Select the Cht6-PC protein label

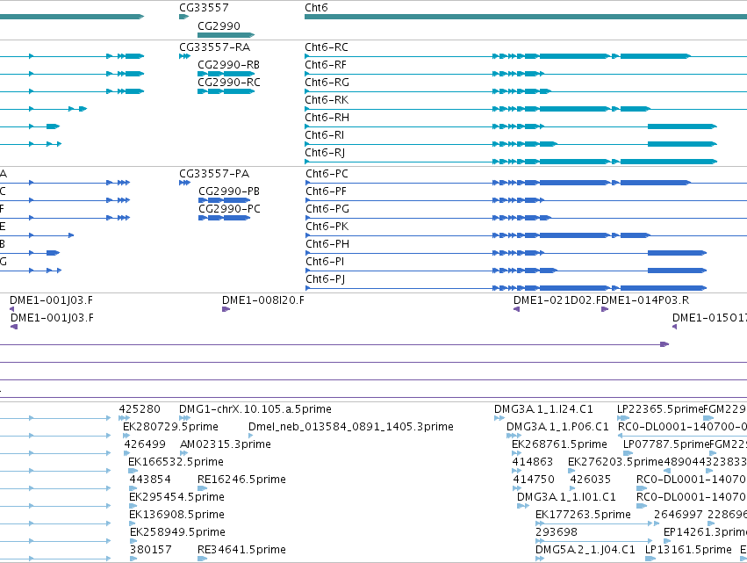click(327, 174)
